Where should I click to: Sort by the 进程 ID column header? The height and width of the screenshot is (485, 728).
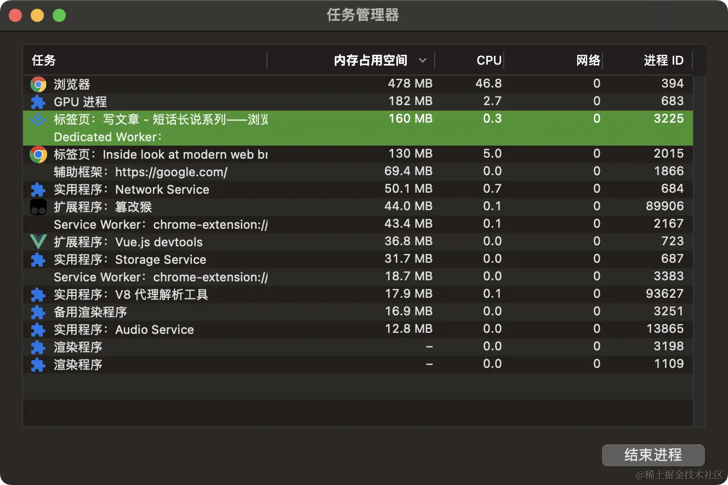[x=664, y=60]
